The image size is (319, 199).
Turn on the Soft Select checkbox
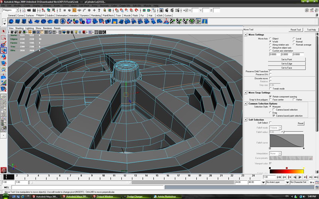[x=270, y=123]
